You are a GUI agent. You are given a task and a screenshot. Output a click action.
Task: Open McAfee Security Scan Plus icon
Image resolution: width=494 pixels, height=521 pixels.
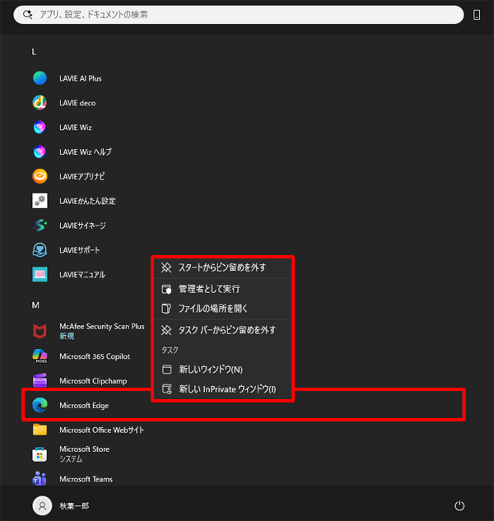tap(40, 331)
